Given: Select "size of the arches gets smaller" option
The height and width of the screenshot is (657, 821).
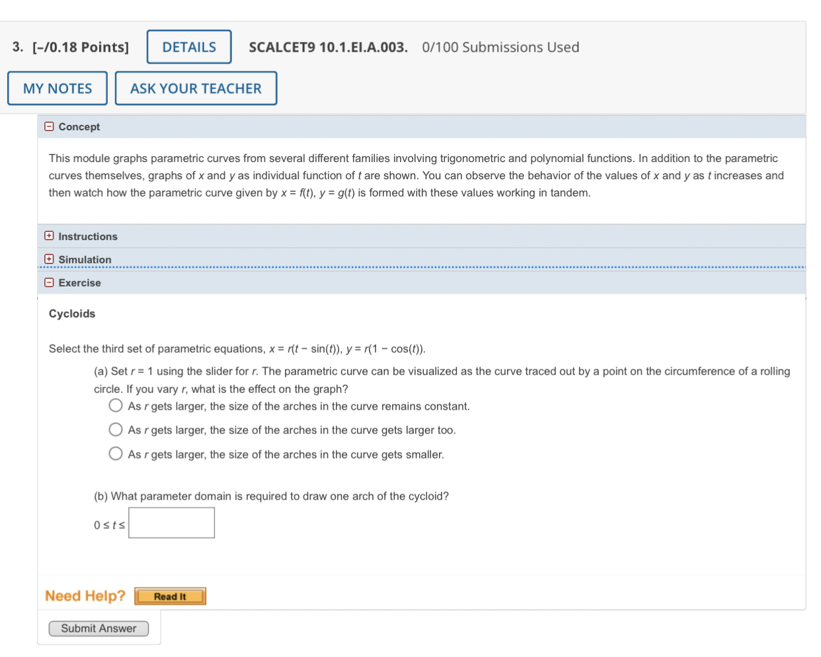Looking at the screenshot, I should (116, 453).
